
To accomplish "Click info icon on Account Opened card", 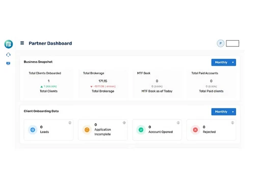I will (x=178, y=123).
